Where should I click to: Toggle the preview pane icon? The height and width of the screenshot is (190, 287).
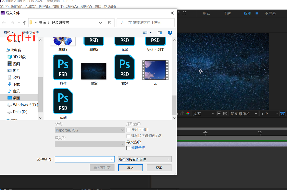point(160,33)
